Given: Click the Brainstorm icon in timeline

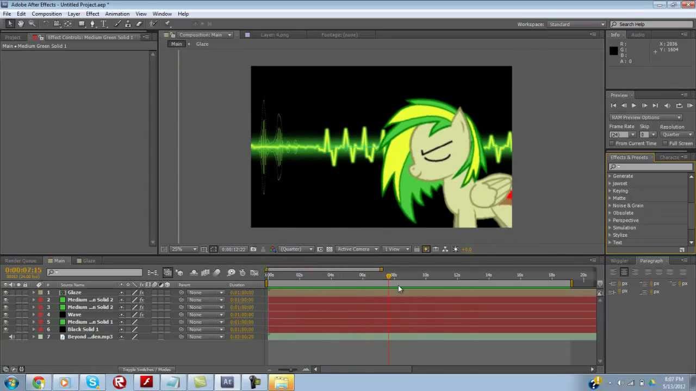Looking at the screenshot, I should tap(231, 273).
